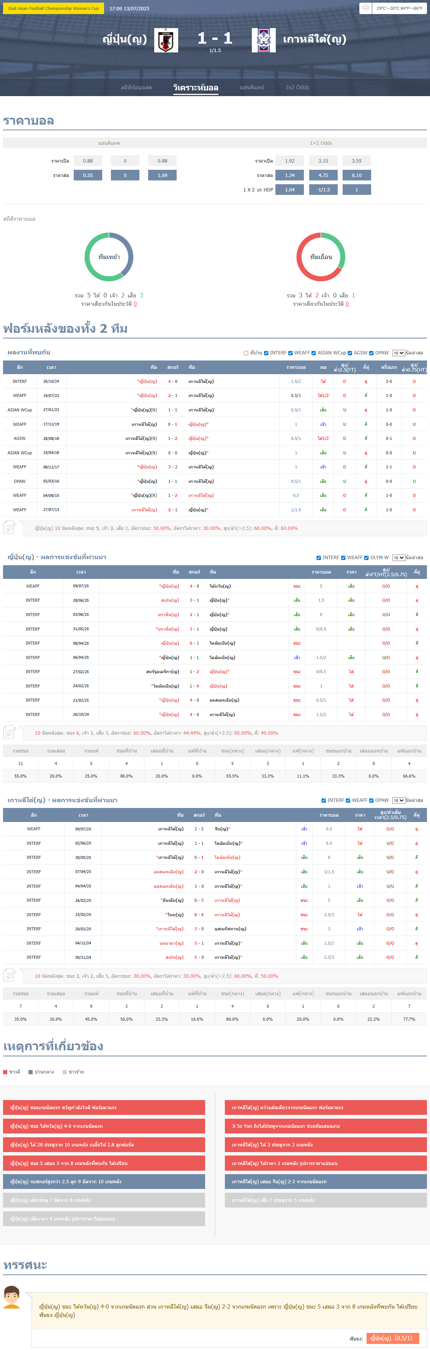
Task: Click 1x2 live odds 4.75
Action: point(324,175)
